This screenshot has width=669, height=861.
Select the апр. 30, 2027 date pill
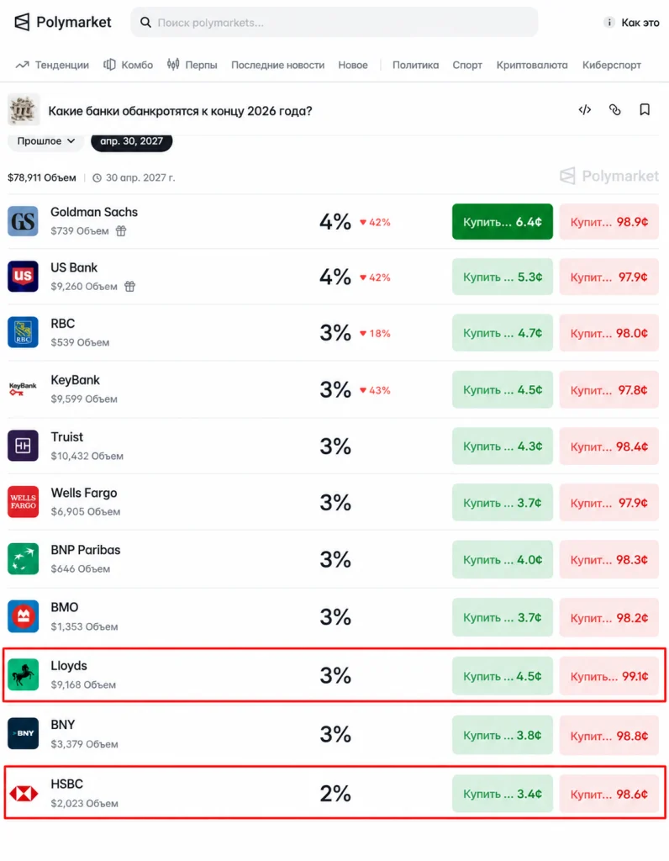(132, 141)
